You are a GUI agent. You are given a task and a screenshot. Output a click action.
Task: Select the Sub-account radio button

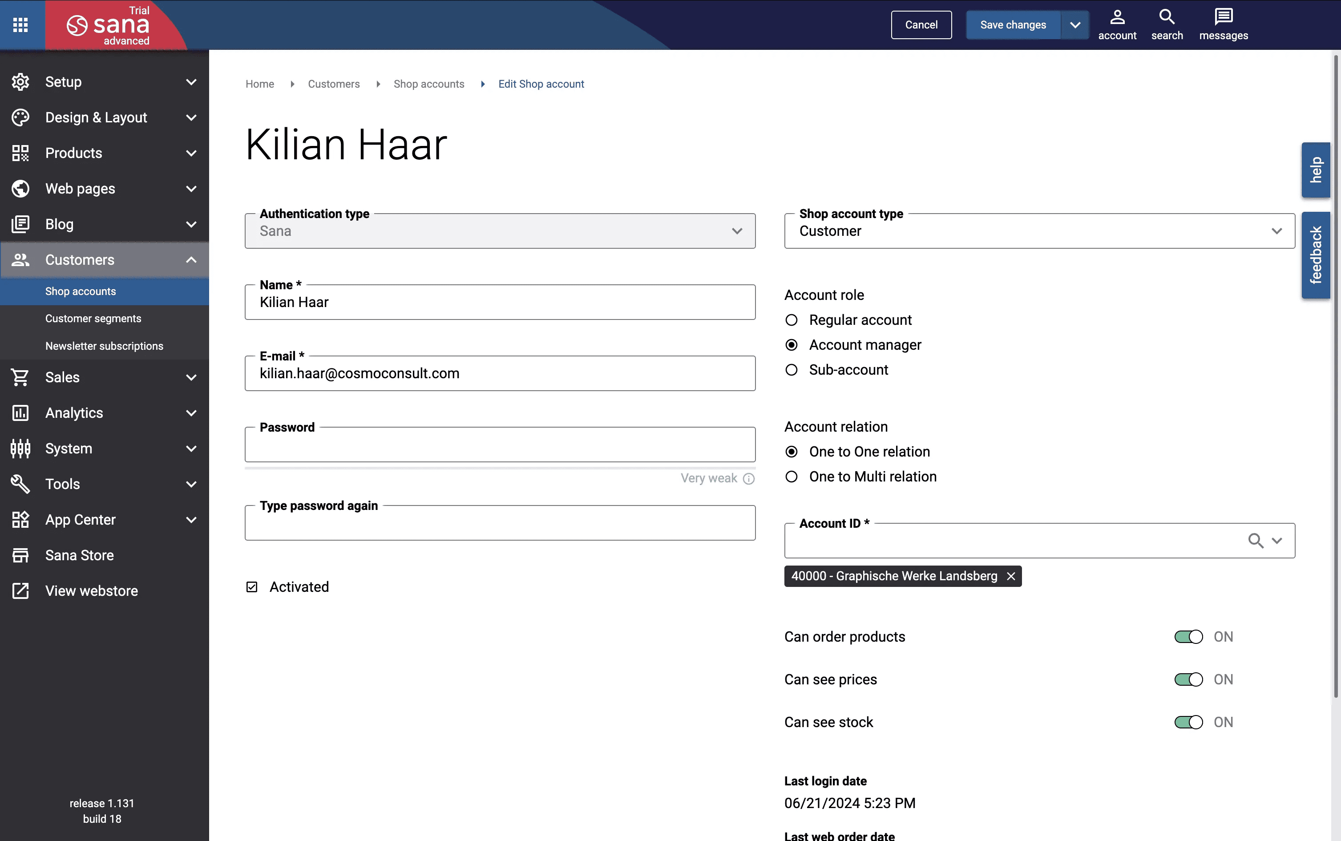click(791, 370)
